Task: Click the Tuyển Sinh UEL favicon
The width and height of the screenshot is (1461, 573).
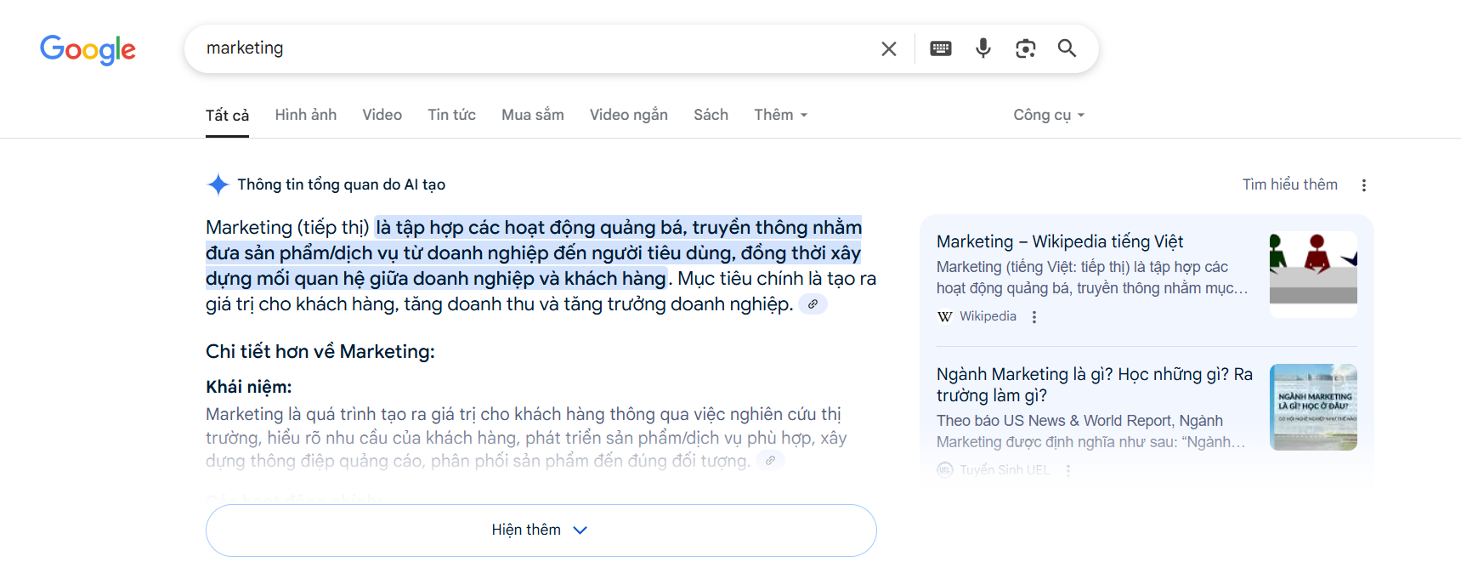Action: [945, 469]
